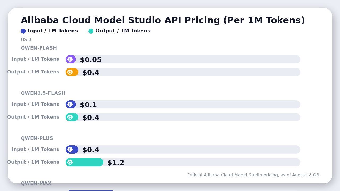
Task: Click the QWEN3.5-FLASH input bar icon
Action: pyautogui.click(x=70, y=105)
